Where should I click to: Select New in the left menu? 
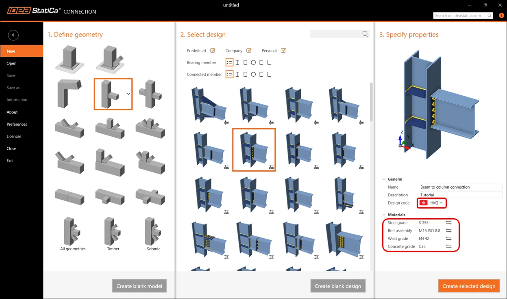tap(22, 51)
